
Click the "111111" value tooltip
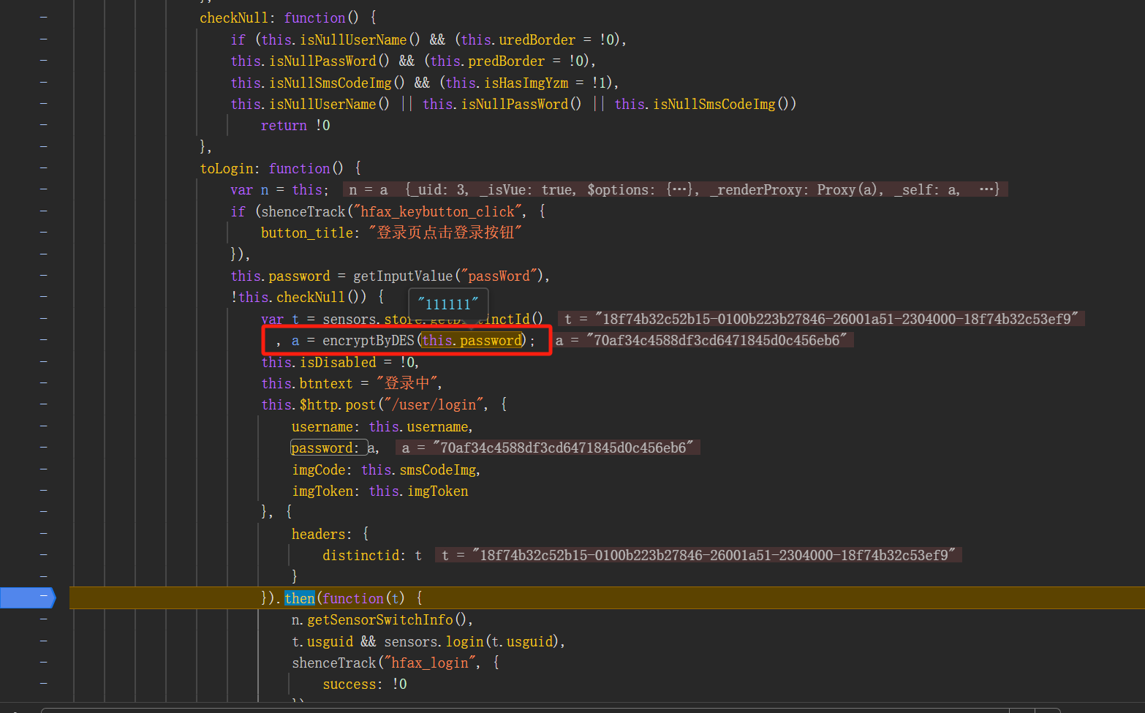tap(448, 304)
